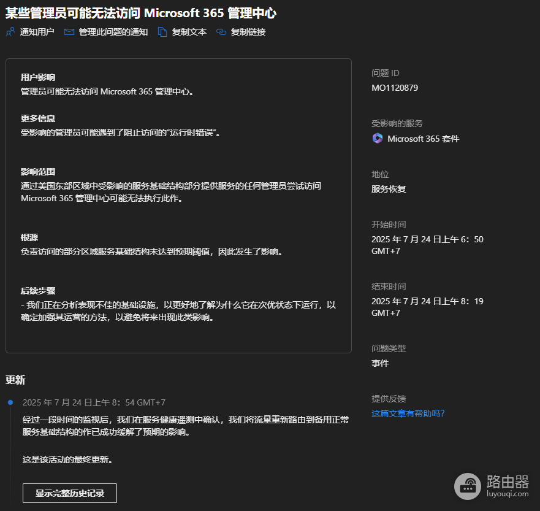Click the start time value 上午 6:50
Viewport: 540px width, 511px height.
tap(427, 245)
